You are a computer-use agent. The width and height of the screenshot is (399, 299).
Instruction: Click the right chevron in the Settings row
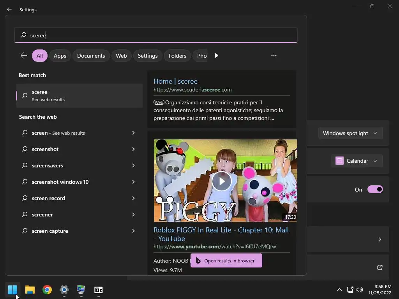[x=380, y=239]
